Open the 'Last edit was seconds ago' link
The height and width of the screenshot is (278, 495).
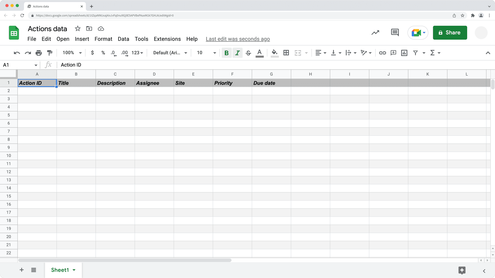coord(237,39)
